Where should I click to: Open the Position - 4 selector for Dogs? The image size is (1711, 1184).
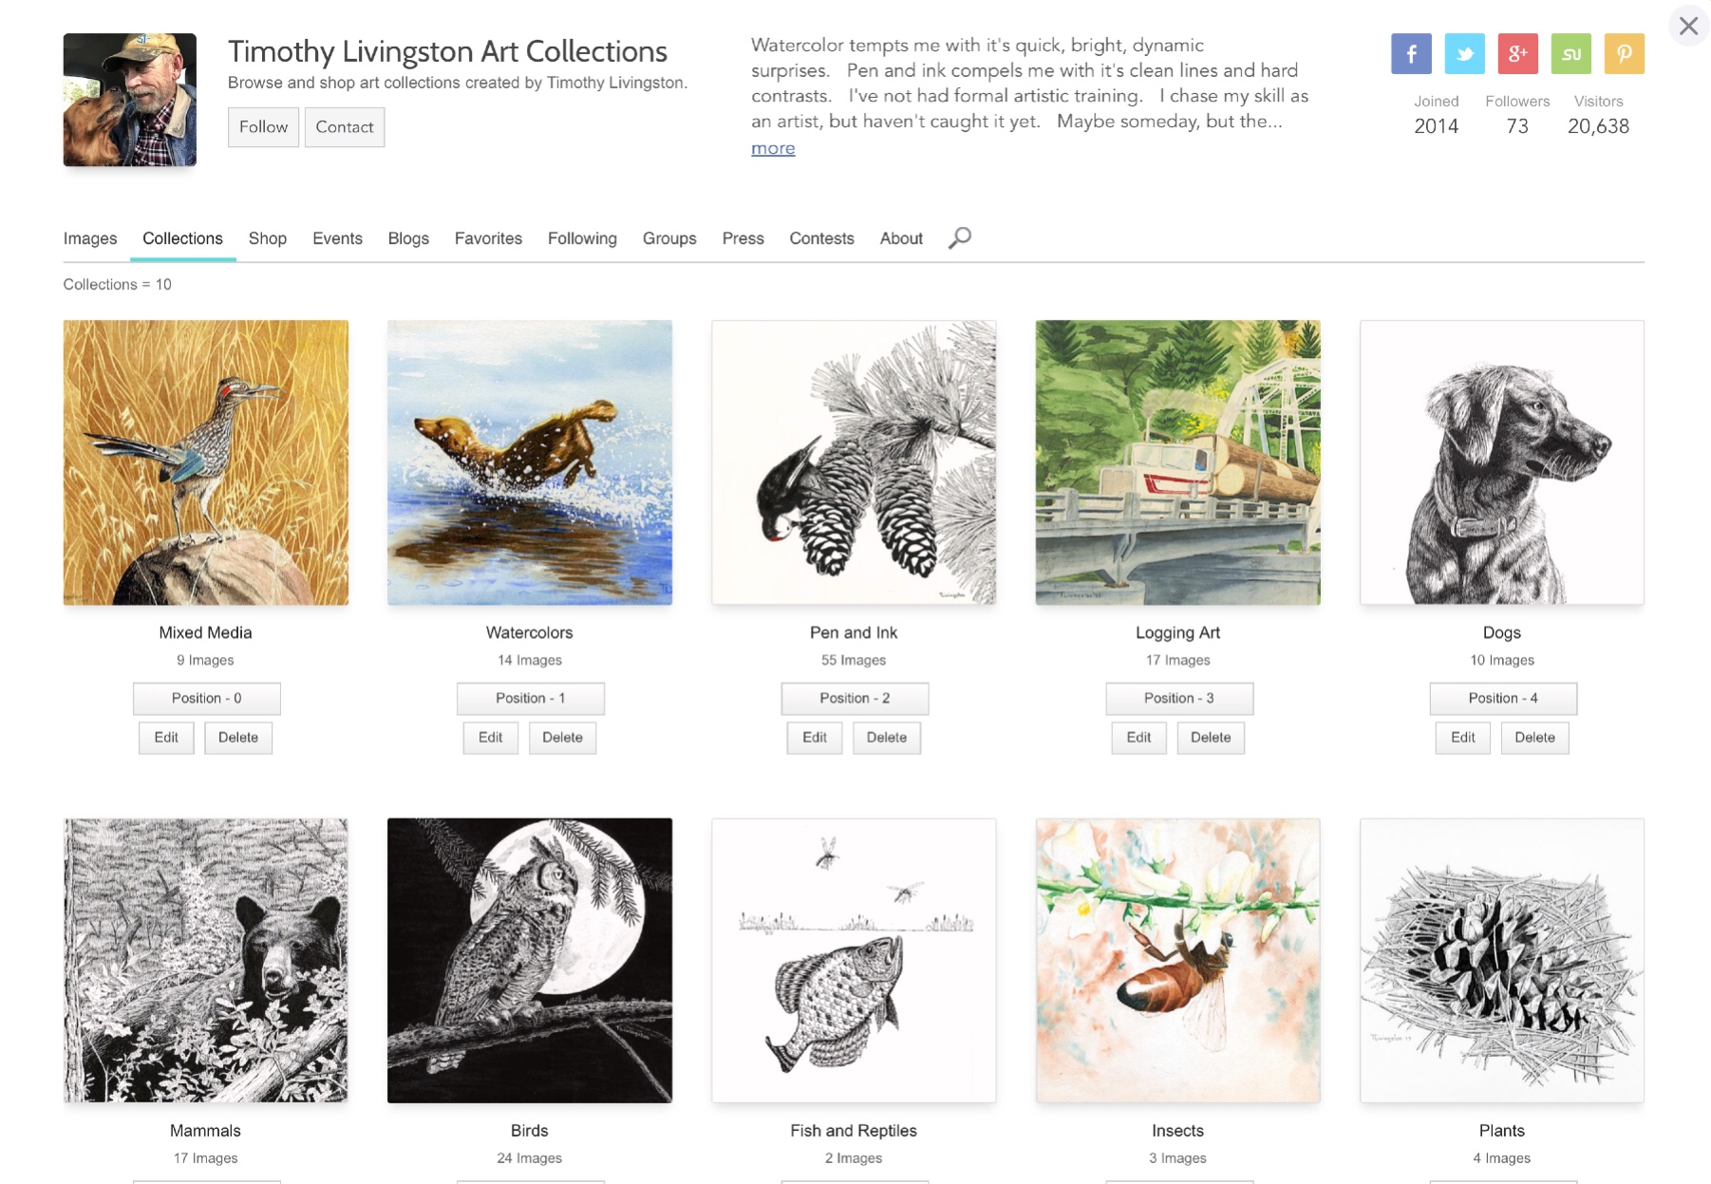pos(1502,698)
